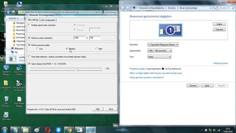The image size is (236, 133).
Task: Open the file explorer folder taskbar icon
Action: [26, 130]
